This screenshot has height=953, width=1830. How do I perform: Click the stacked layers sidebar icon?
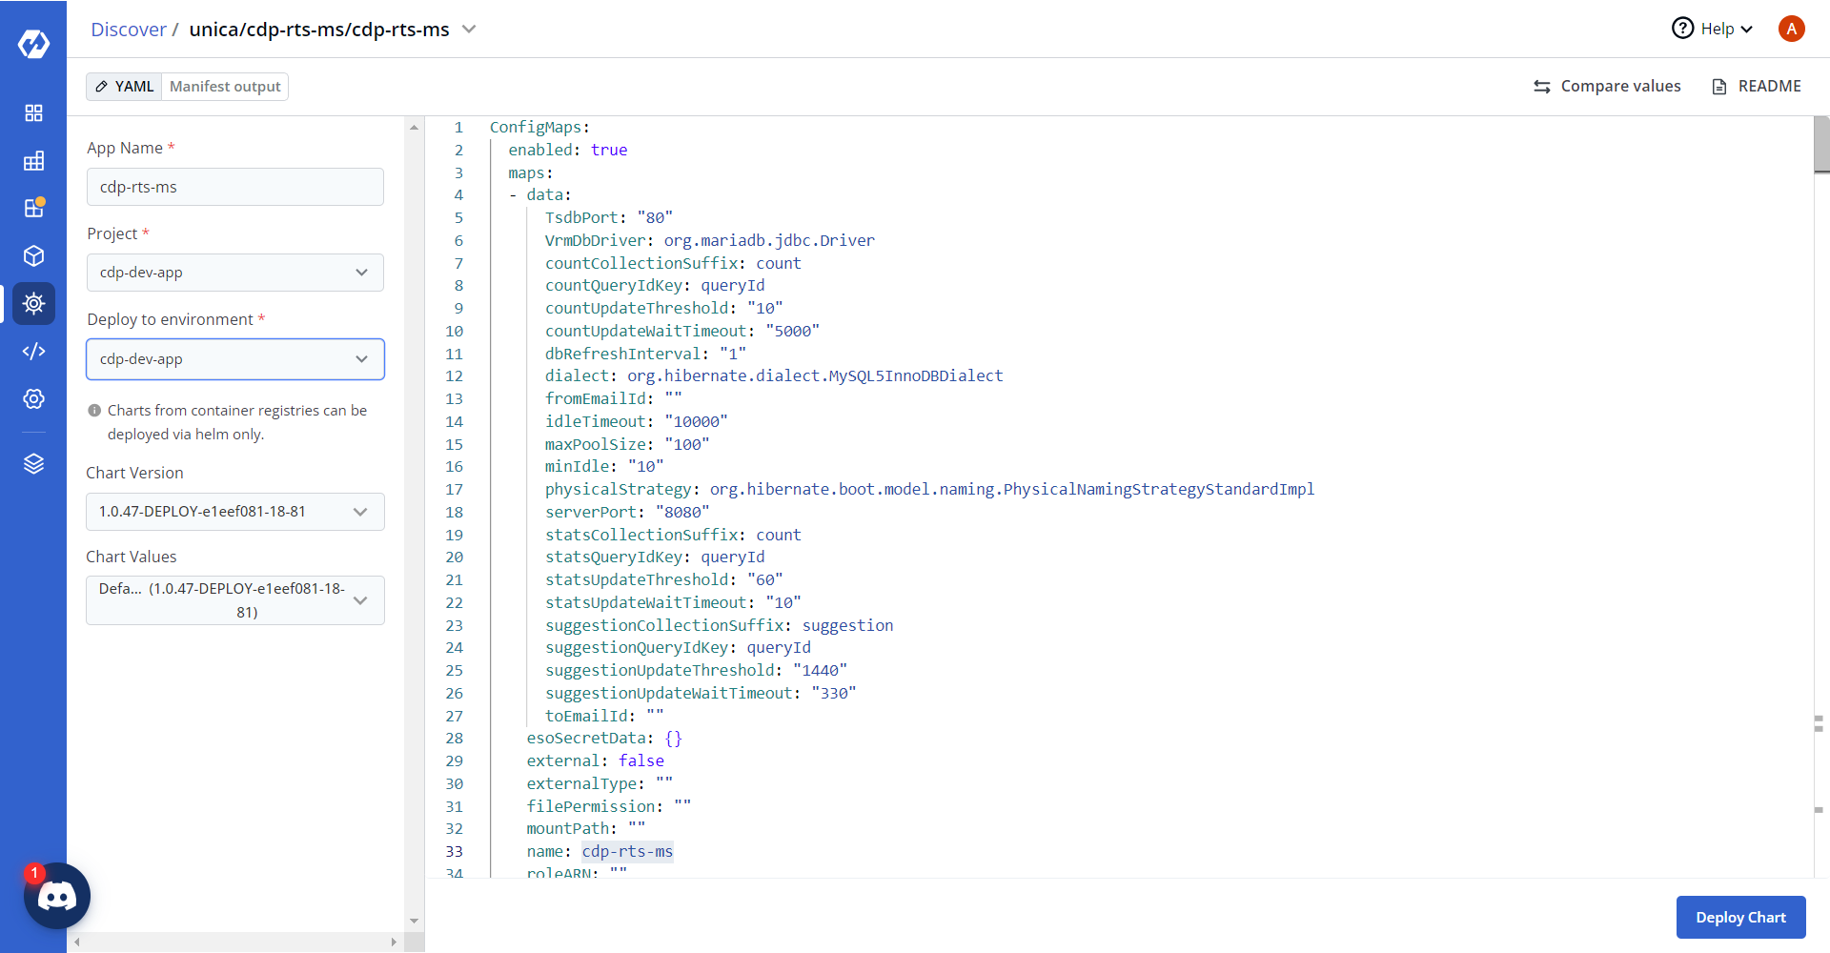33,464
